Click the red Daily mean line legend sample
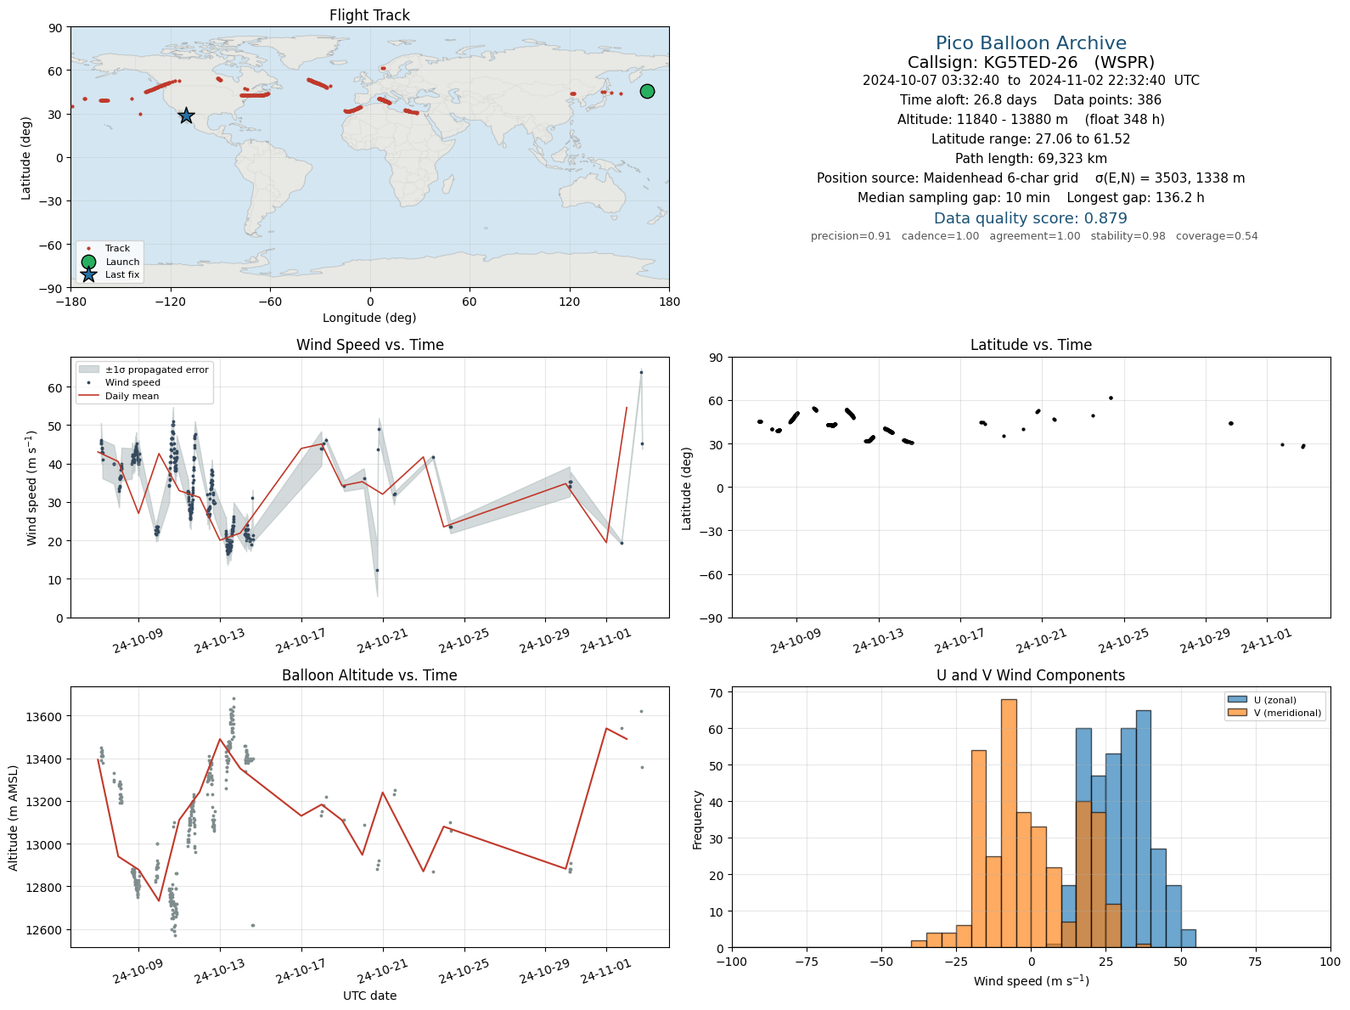 pyautogui.click(x=88, y=396)
